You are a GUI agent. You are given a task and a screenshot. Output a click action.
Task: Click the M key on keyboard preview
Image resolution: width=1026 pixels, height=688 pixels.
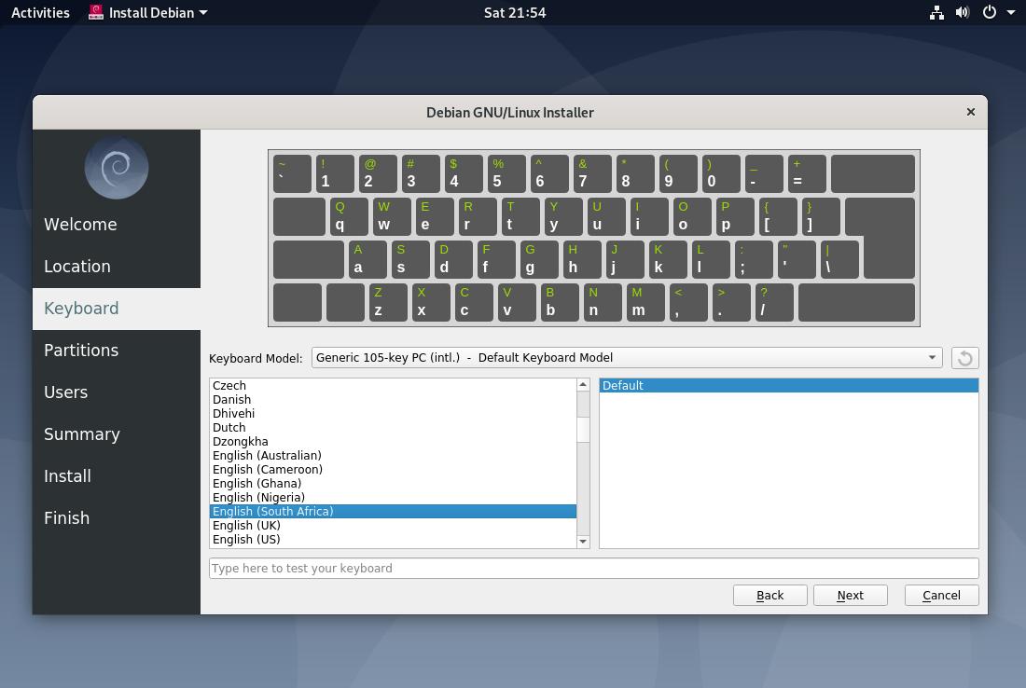[645, 302]
